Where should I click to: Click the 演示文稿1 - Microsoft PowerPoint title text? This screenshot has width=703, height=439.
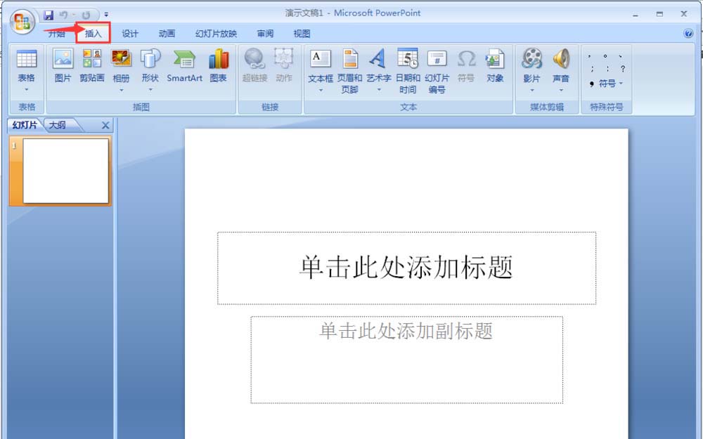click(353, 13)
